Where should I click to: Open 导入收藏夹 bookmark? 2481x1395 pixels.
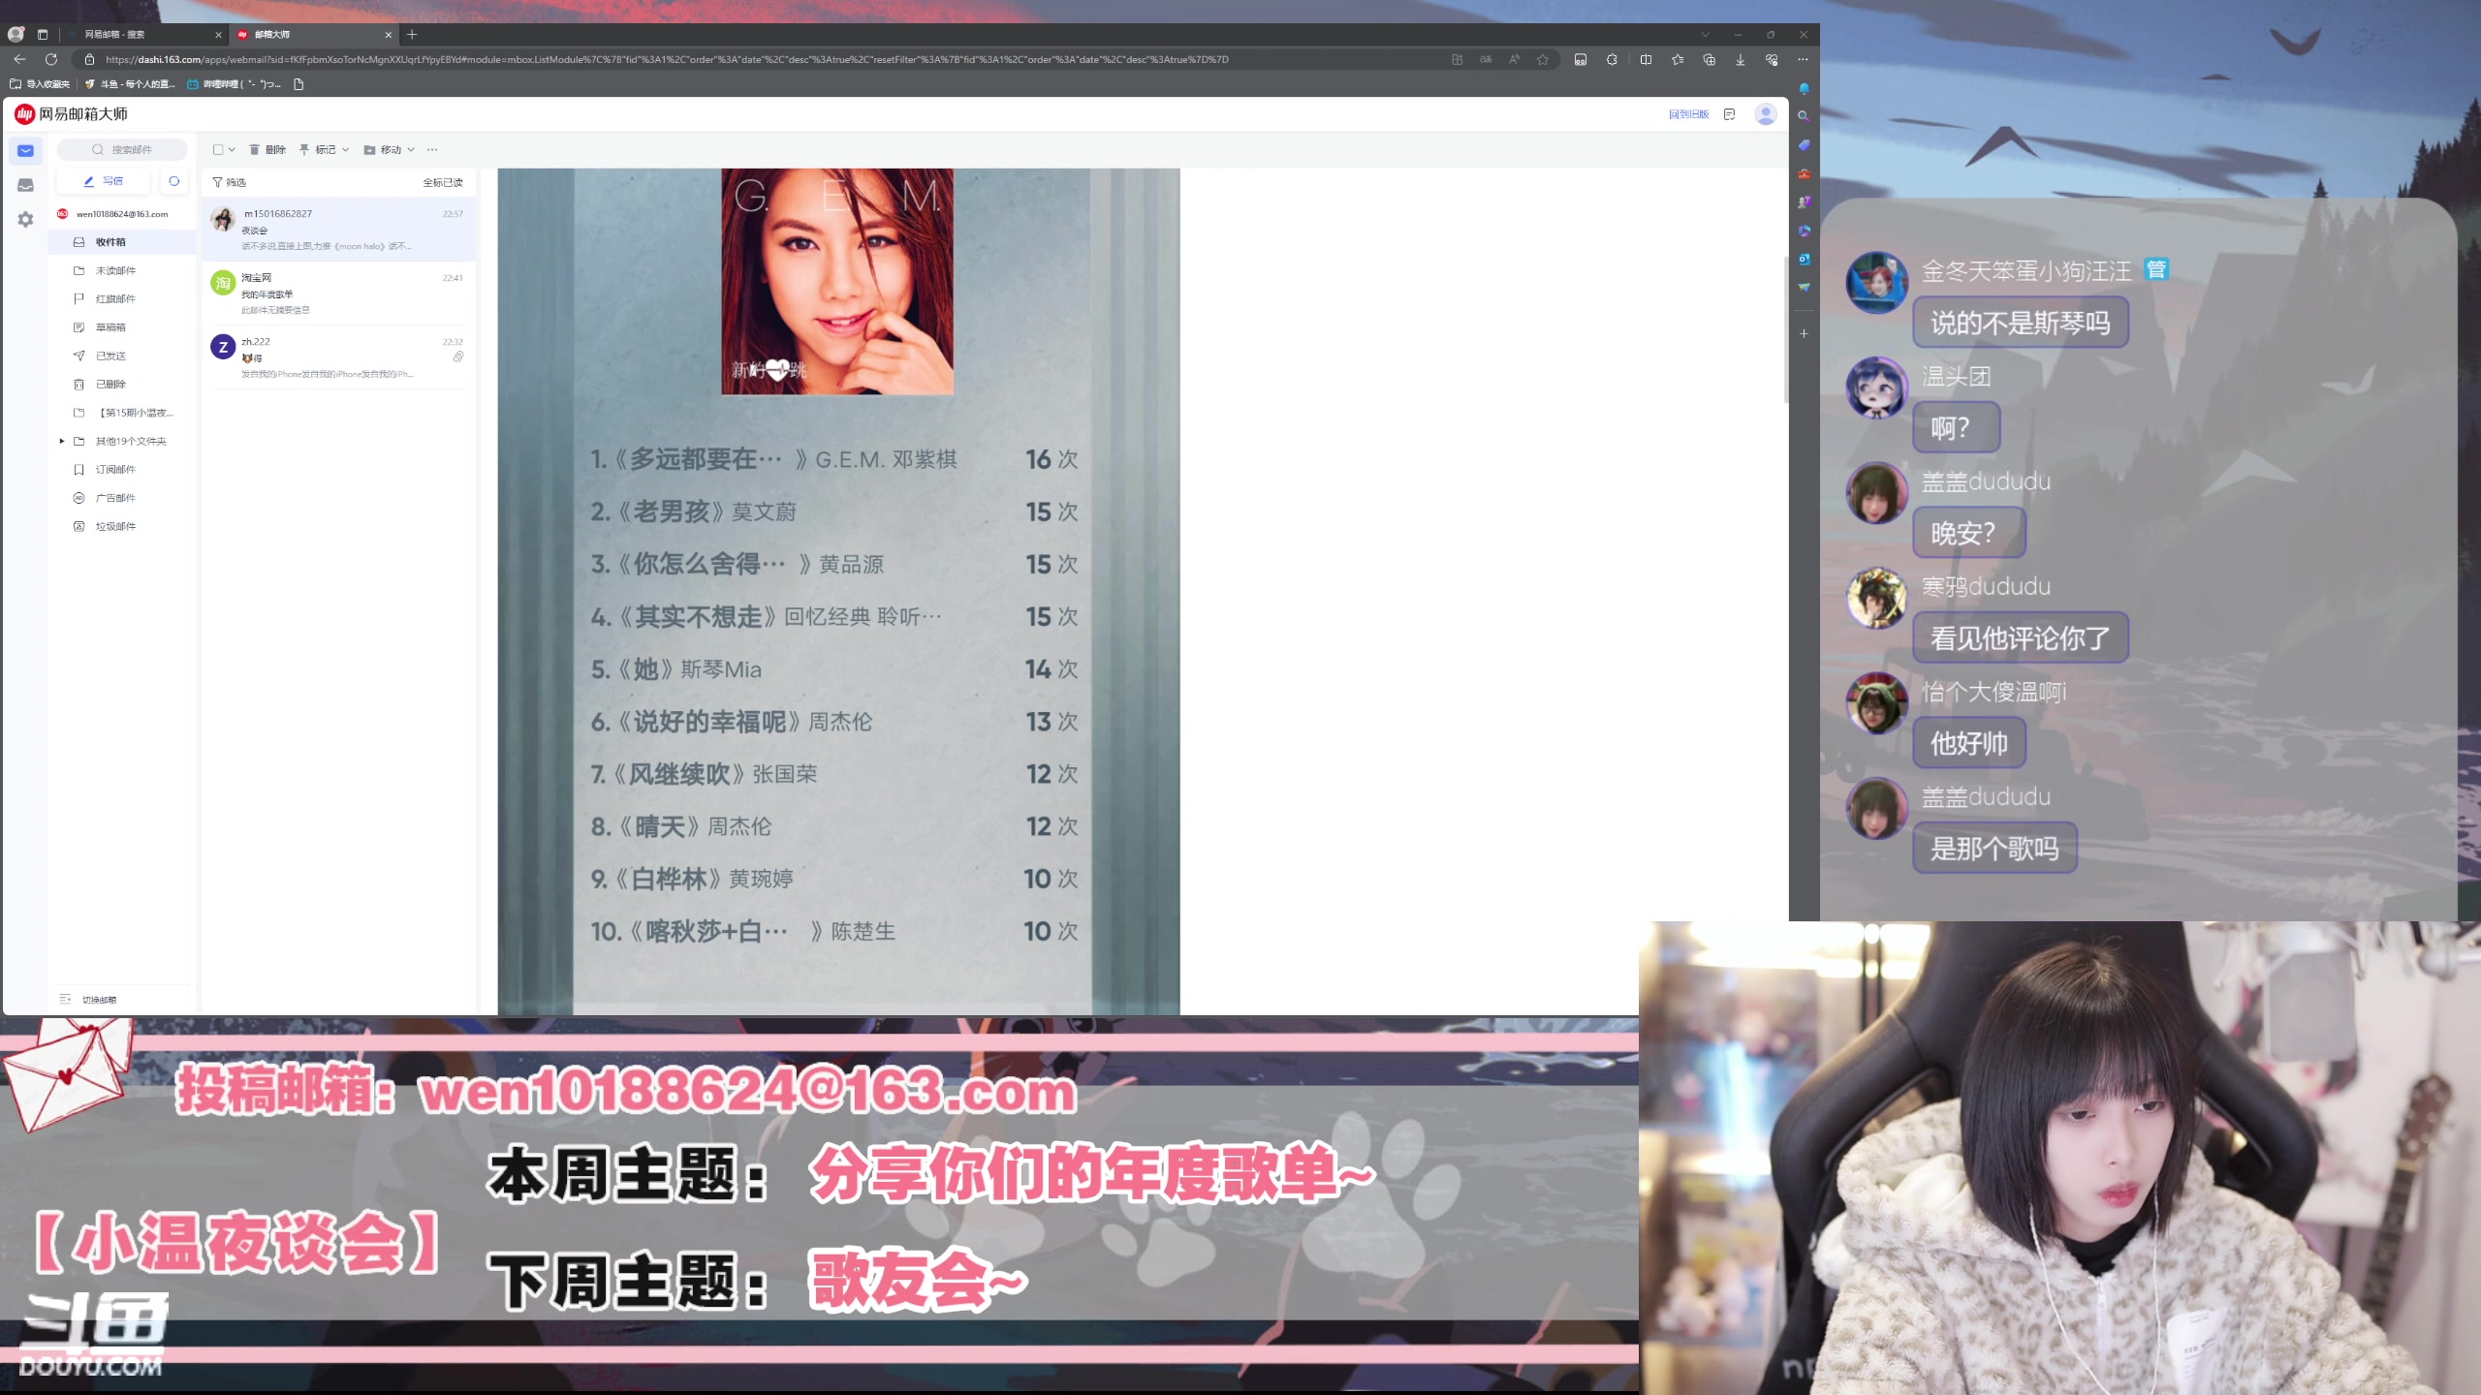pos(40,84)
